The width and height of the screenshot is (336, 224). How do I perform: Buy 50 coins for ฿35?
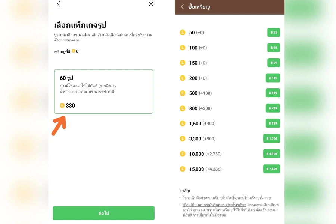pos(273,32)
